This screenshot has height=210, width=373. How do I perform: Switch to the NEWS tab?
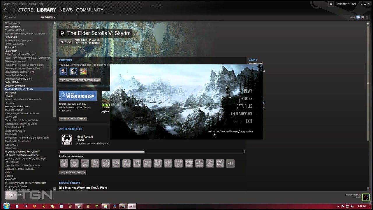point(66,10)
